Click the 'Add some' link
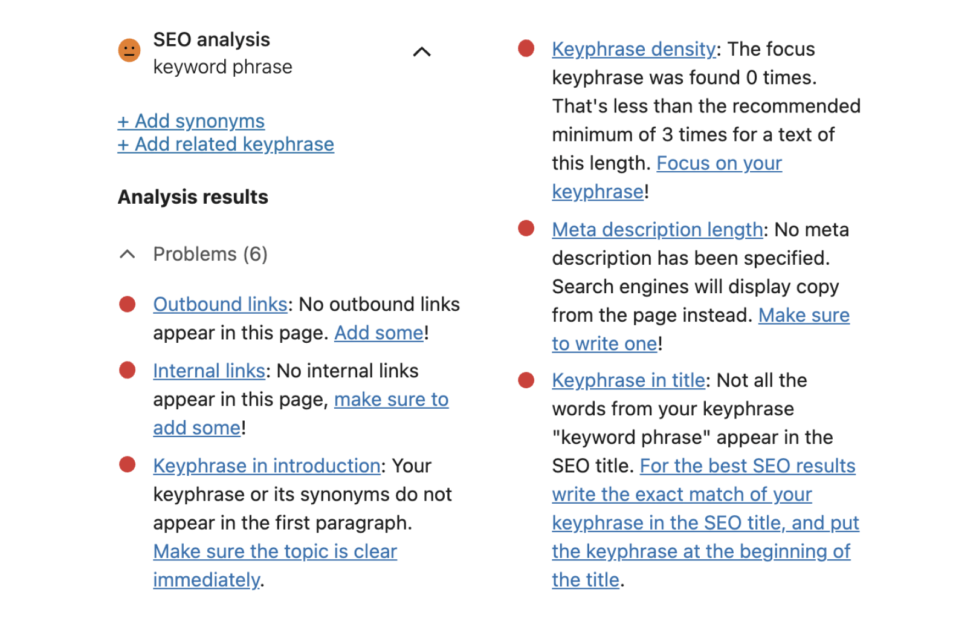 379,333
